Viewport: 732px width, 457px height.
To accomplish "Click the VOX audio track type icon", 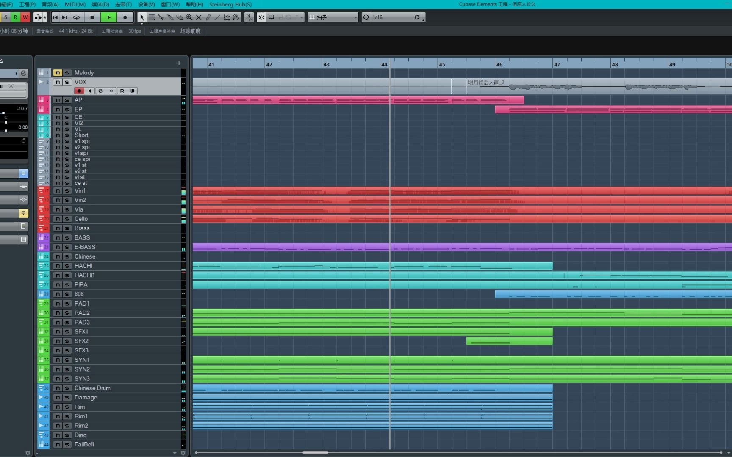I will coord(41,82).
